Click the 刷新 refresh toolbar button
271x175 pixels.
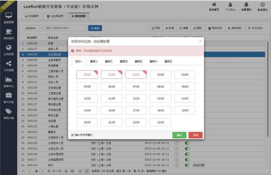tap(156, 28)
